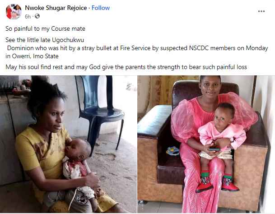Click the 'in Owerri, Imo State' text line
Viewport: 275px width, 214px height.
(32, 56)
